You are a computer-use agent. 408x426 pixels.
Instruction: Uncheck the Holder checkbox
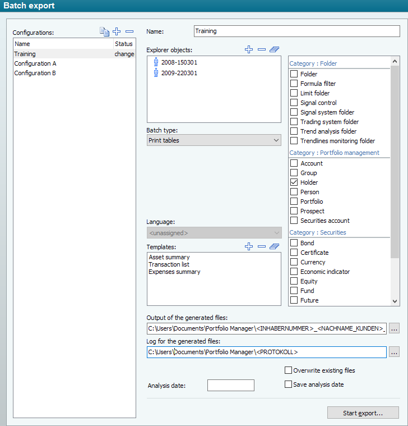(x=294, y=182)
